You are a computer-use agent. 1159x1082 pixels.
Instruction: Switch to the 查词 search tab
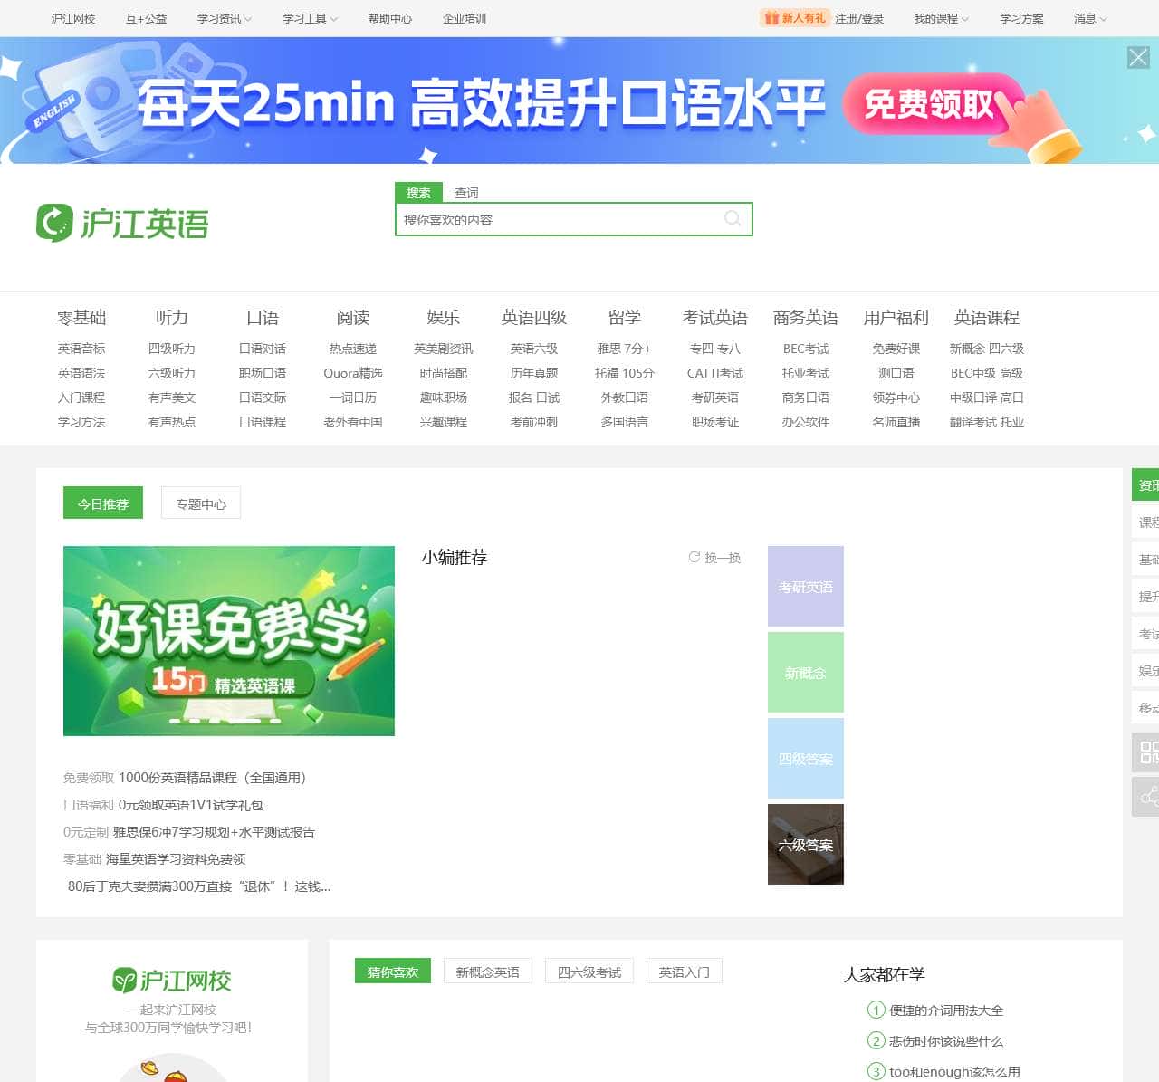466,193
